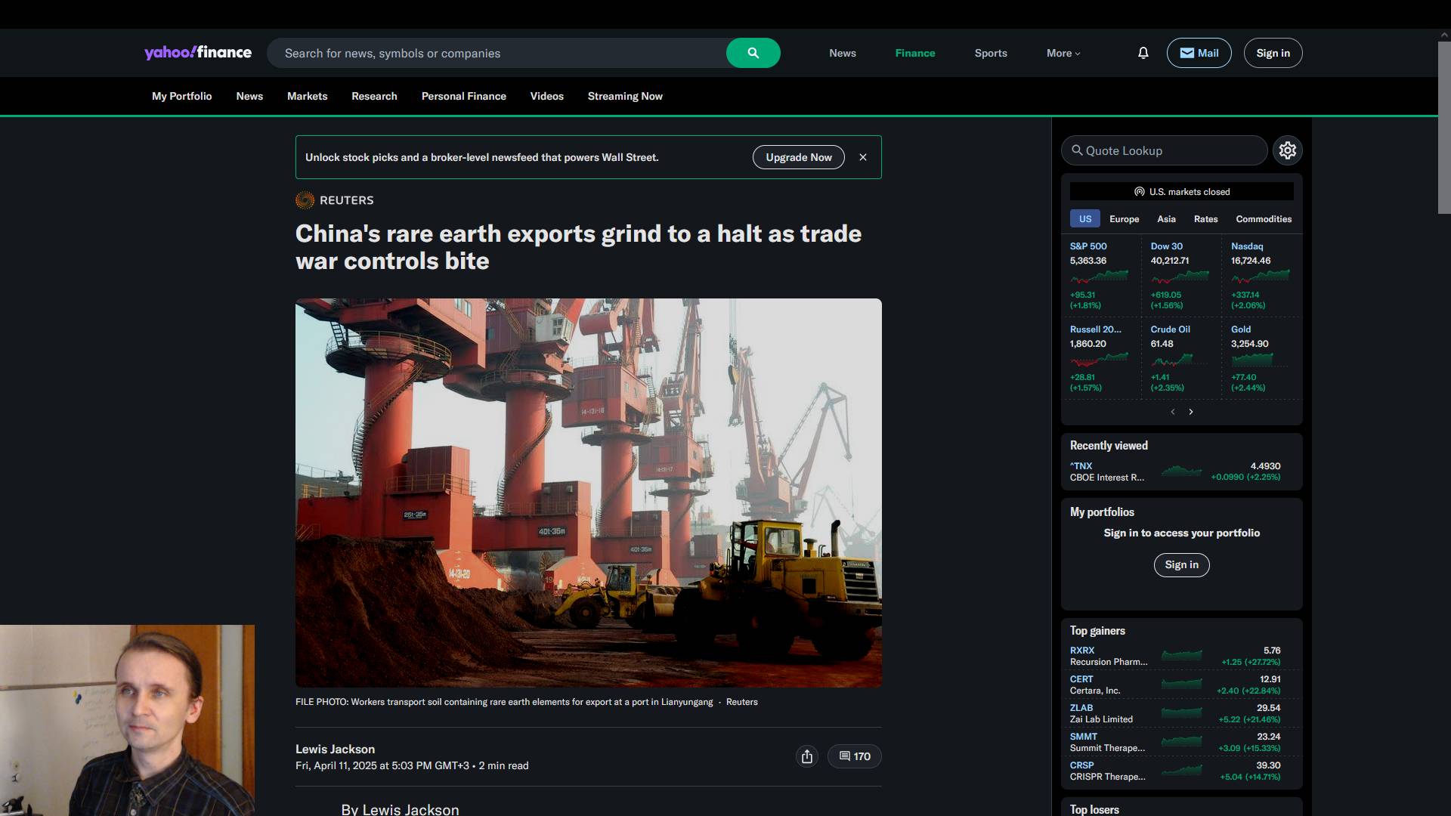The width and height of the screenshot is (1451, 816).
Task: Show previous market tickers with left chevron
Action: [x=1173, y=412]
